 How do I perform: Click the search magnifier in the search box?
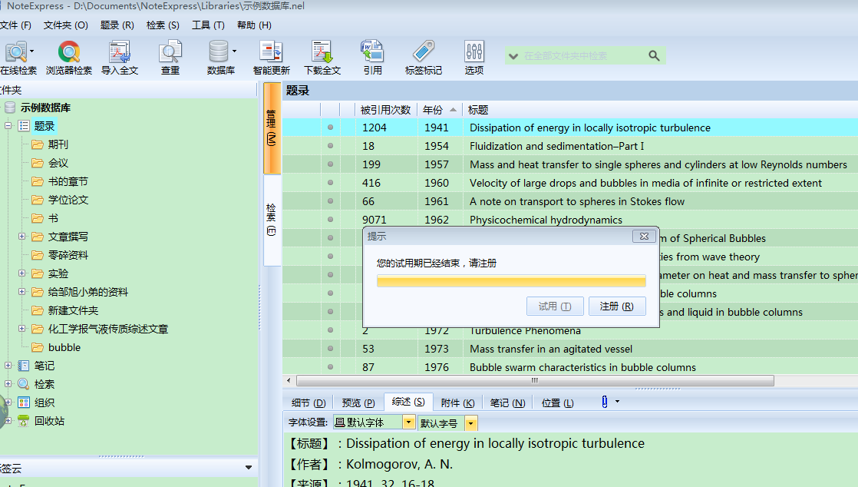(x=654, y=55)
